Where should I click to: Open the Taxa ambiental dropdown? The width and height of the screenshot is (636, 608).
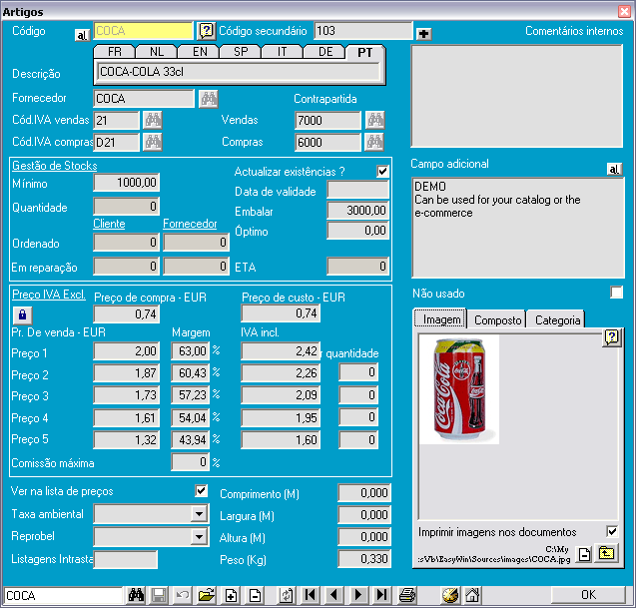pos(199,514)
